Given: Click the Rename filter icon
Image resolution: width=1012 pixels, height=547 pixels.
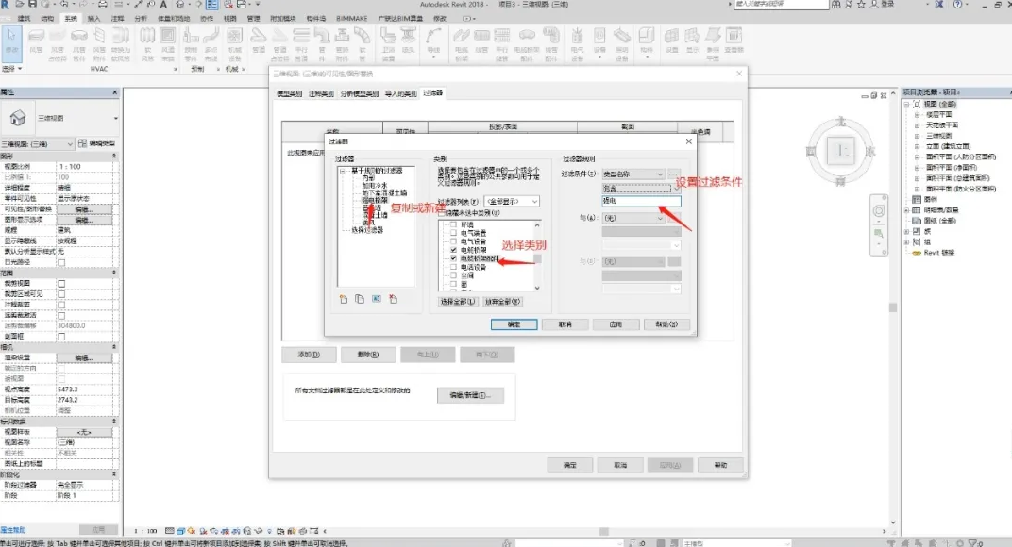Looking at the screenshot, I should pos(377,299).
